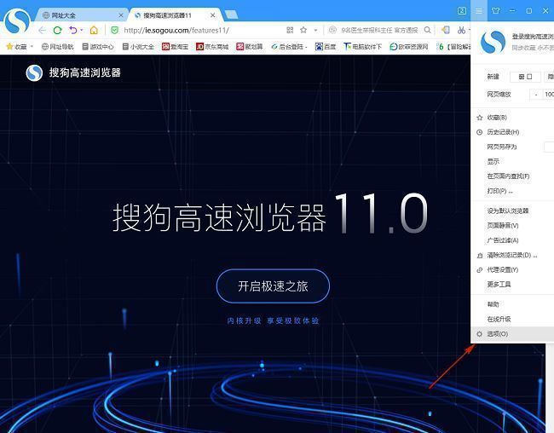Click the green refresh icon
The width and height of the screenshot is (554, 433).
click(57, 31)
